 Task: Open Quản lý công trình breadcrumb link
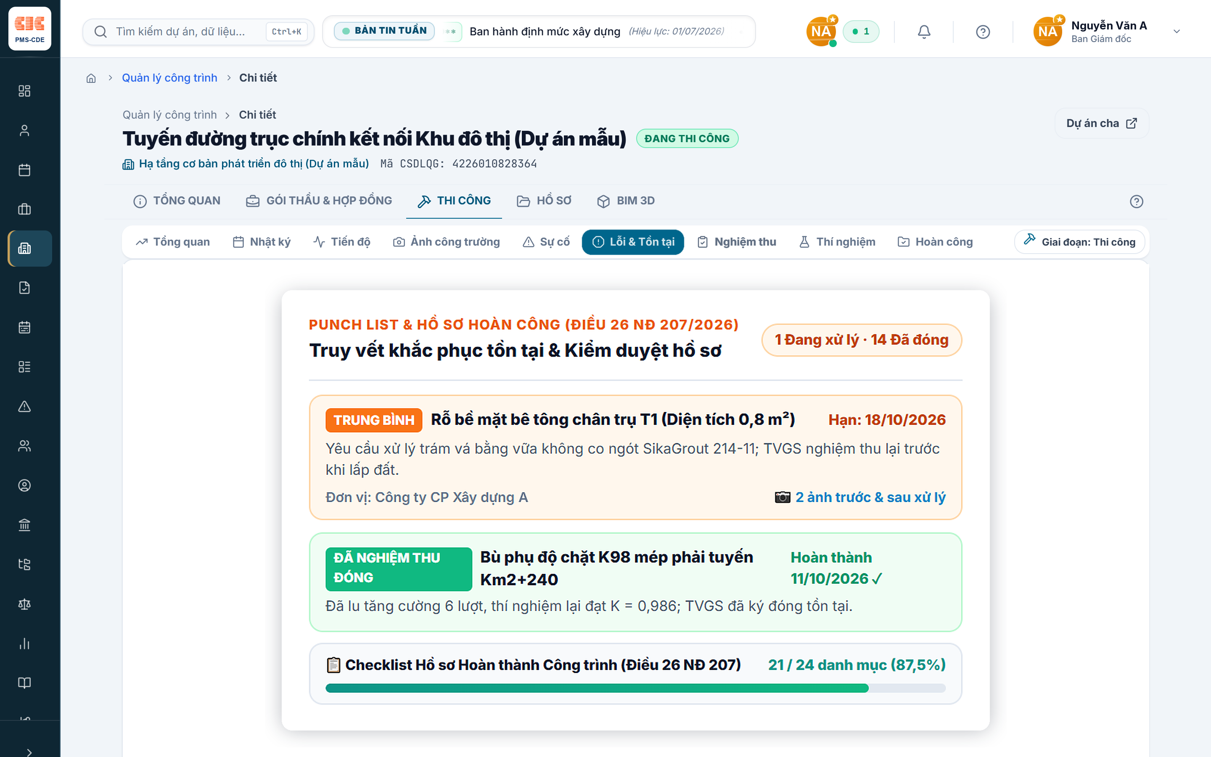[x=169, y=78]
